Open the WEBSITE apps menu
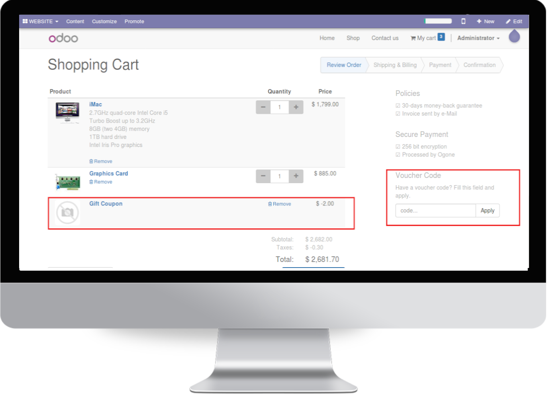 pyautogui.click(x=40, y=22)
